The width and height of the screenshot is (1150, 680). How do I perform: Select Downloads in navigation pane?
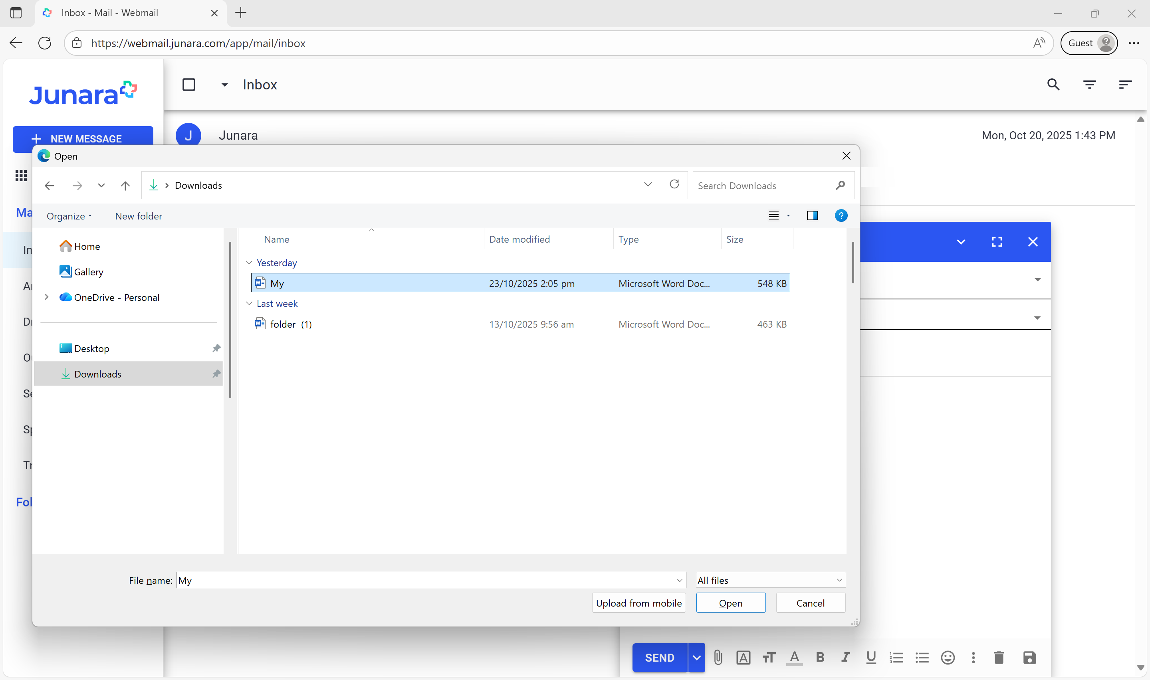pyautogui.click(x=128, y=374)
